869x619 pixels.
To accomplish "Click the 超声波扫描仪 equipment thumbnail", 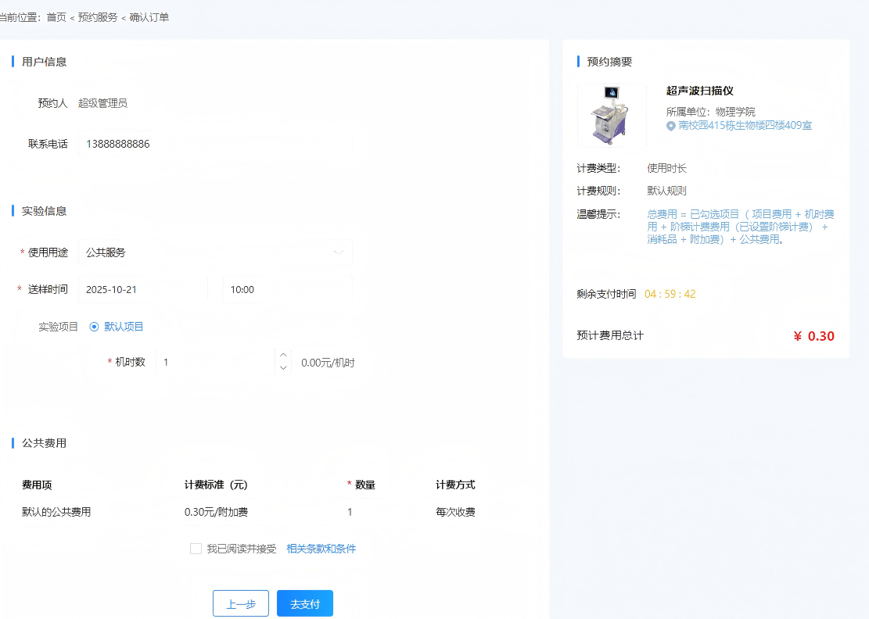I will [x=612, y=116].
